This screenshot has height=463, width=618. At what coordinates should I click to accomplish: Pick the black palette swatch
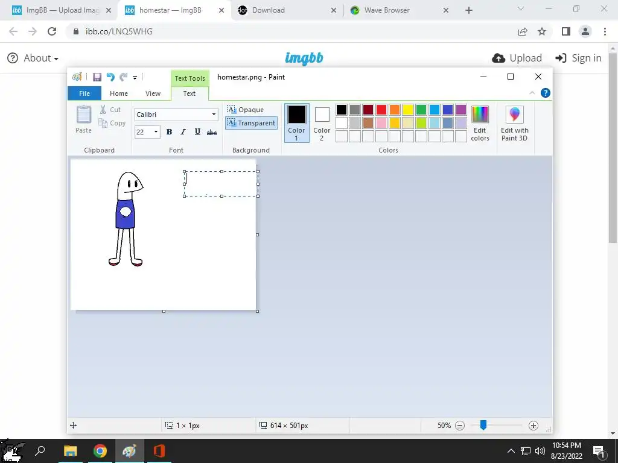(x=342, y=110)
